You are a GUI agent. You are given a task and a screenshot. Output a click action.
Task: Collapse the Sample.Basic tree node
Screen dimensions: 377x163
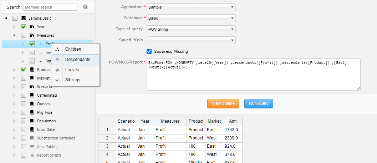pos(6,18)
